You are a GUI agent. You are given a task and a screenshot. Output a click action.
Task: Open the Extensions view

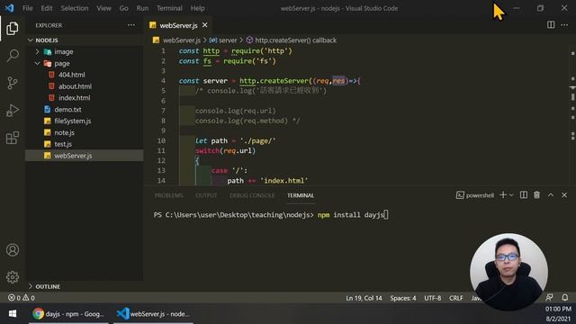12,138
